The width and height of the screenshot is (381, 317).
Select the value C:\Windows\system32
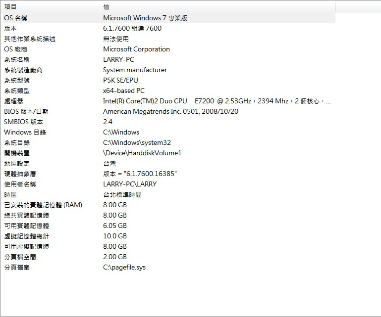tap(137, 143)
